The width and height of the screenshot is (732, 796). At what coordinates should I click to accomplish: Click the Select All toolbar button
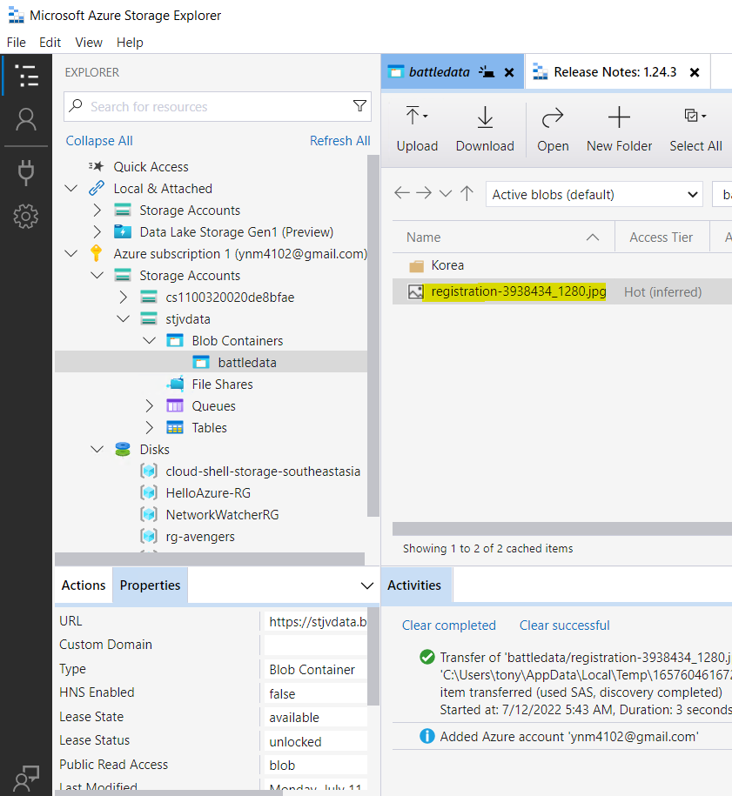(695, 130)
